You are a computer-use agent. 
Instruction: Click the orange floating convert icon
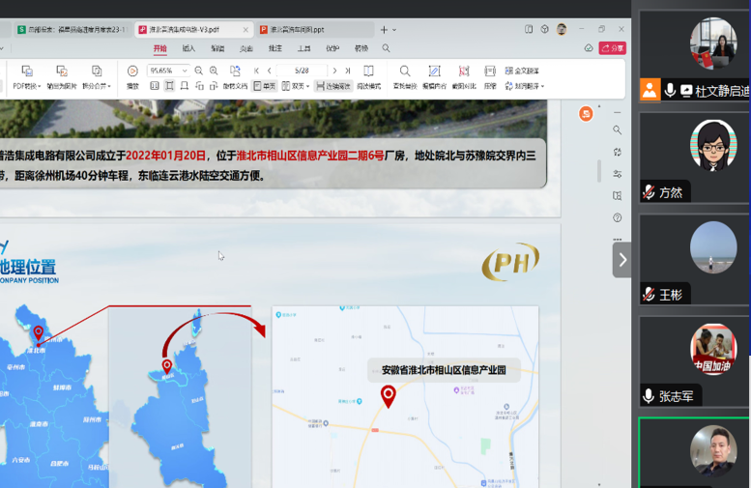pos(586,113)
